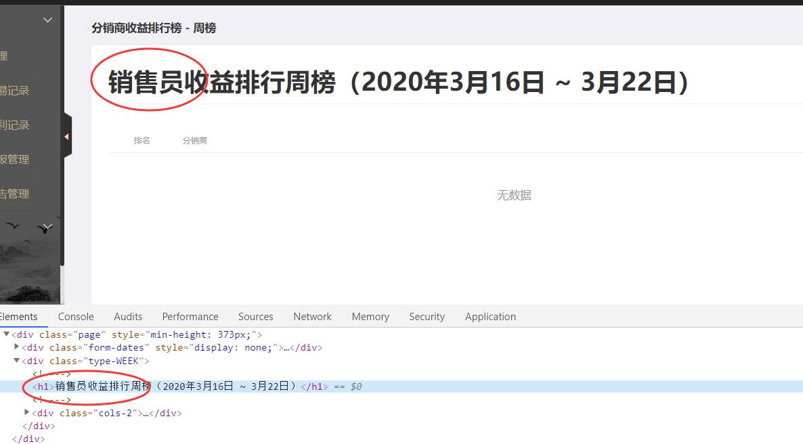Open the Network tab

click(x=312, y=317)
